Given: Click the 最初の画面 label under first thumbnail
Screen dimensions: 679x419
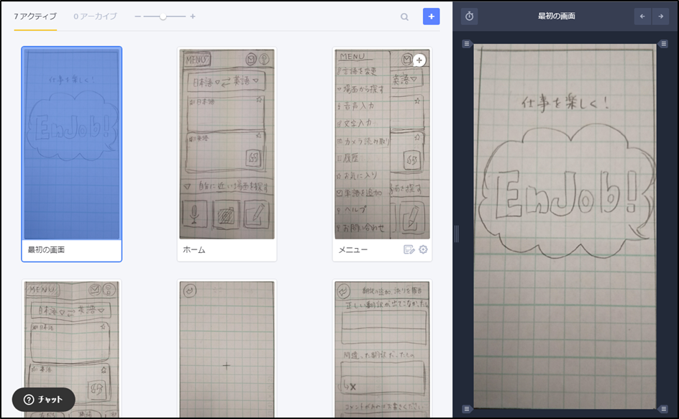Looking at the screenshot, I should [46, 250].
